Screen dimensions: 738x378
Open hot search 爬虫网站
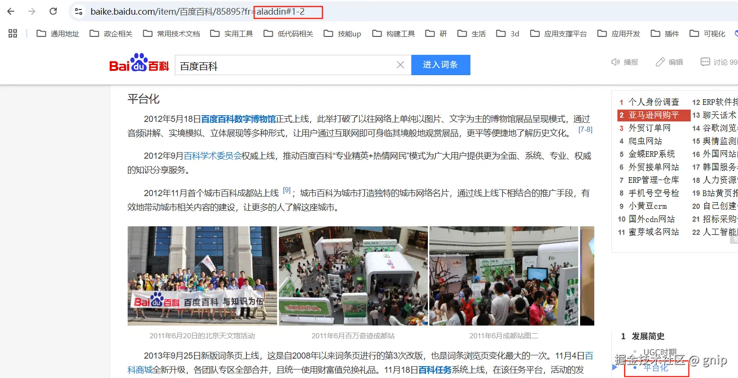coord(645,141)
